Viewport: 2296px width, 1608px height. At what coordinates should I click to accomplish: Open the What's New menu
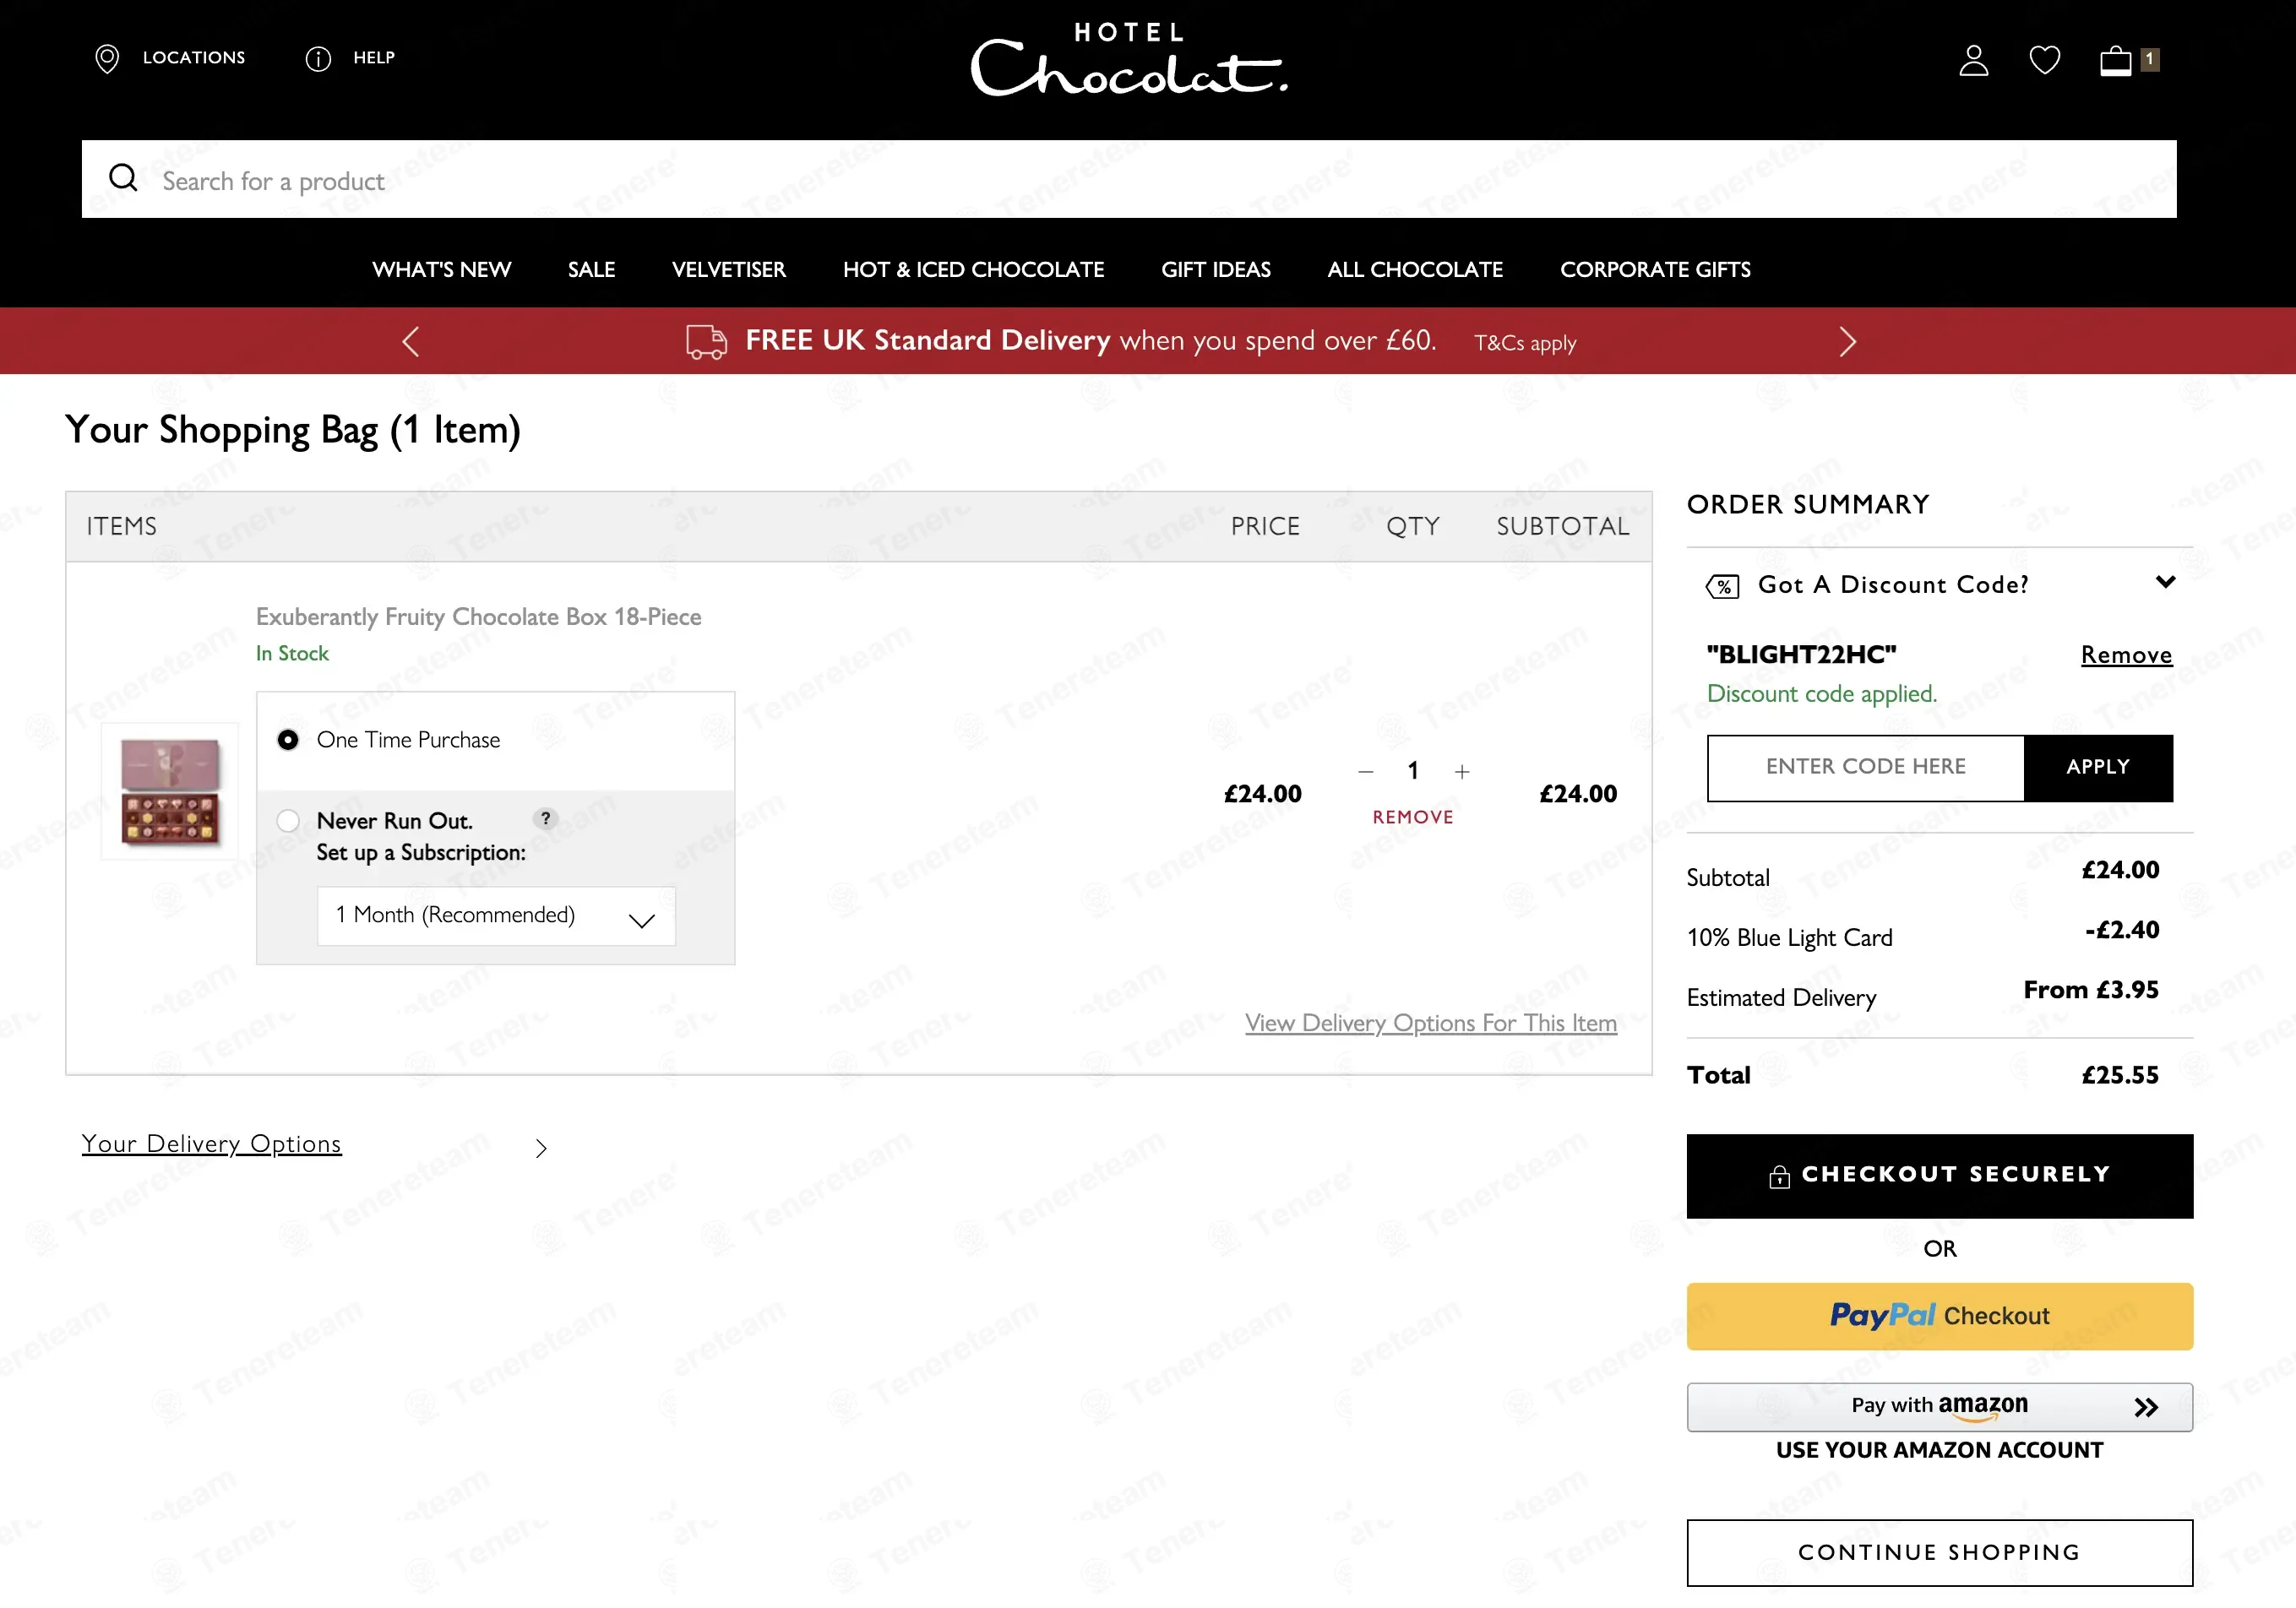[441, 270]
